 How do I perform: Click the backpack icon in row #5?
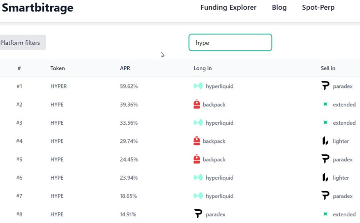pyautogui.click(x=197, y=159)
